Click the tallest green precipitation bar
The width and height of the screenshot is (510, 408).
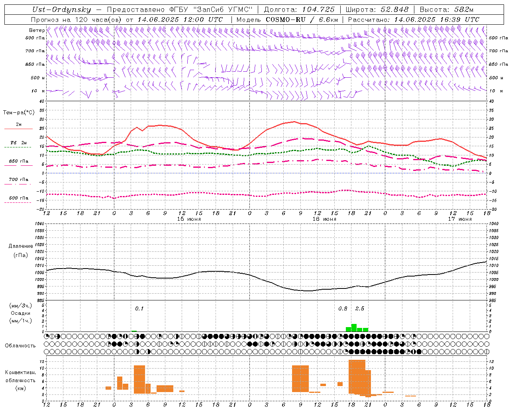354,328
